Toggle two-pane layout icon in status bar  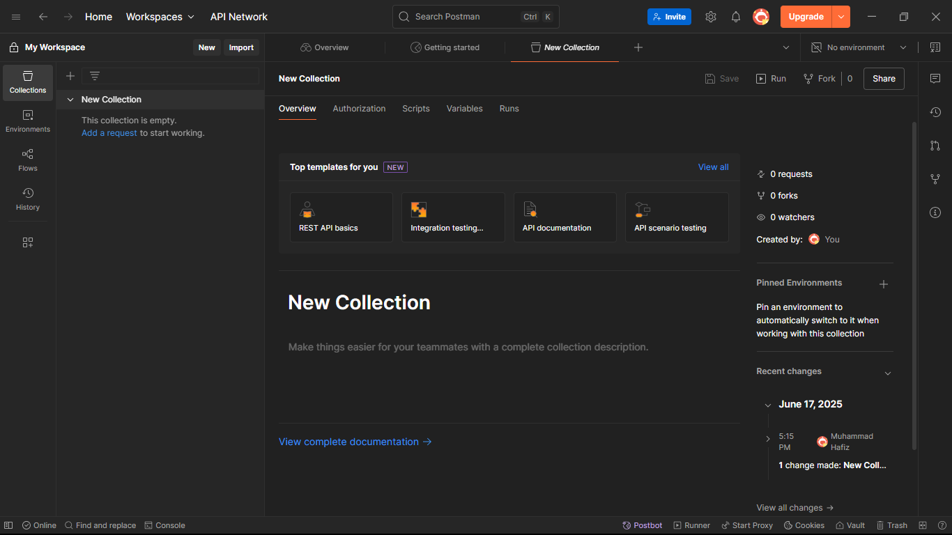pos(923,525)
